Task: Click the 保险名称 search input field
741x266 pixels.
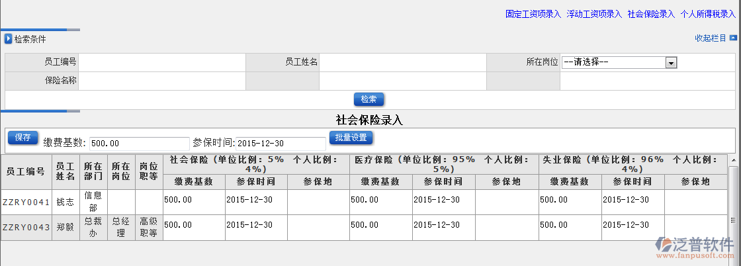Action: (x=162, y=81)
